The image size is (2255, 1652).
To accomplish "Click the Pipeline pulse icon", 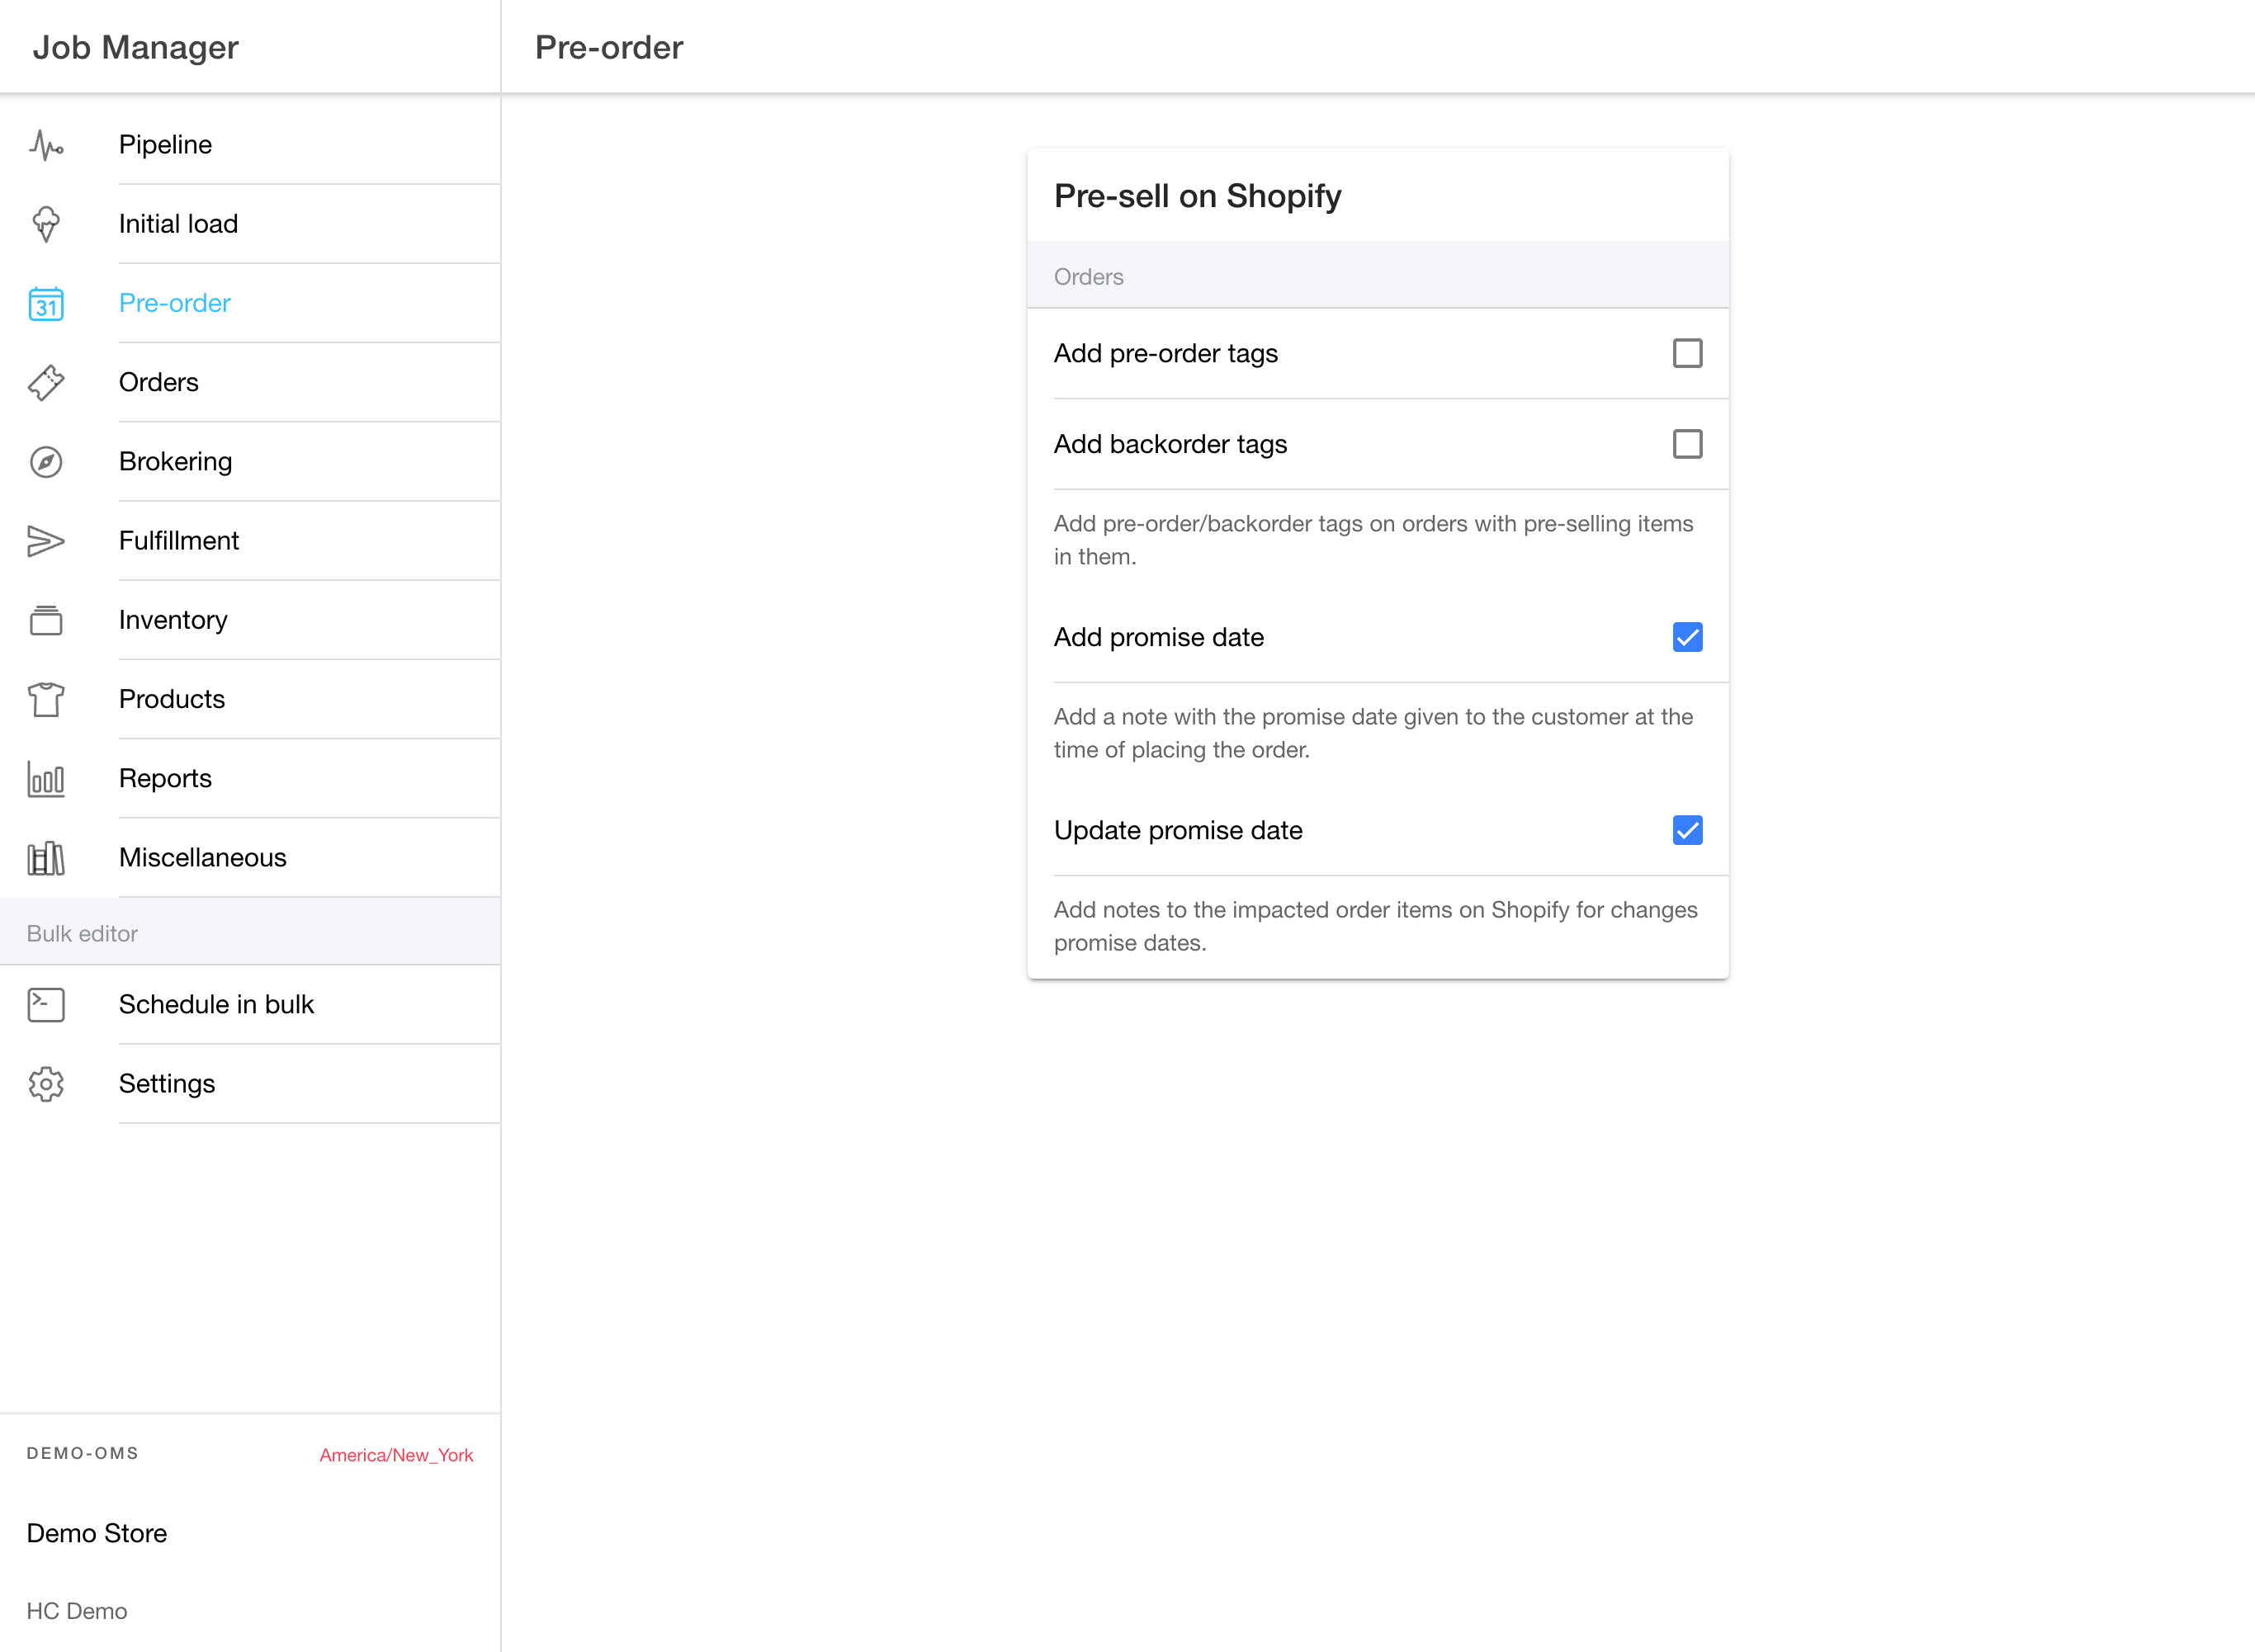I will (46, 145).
